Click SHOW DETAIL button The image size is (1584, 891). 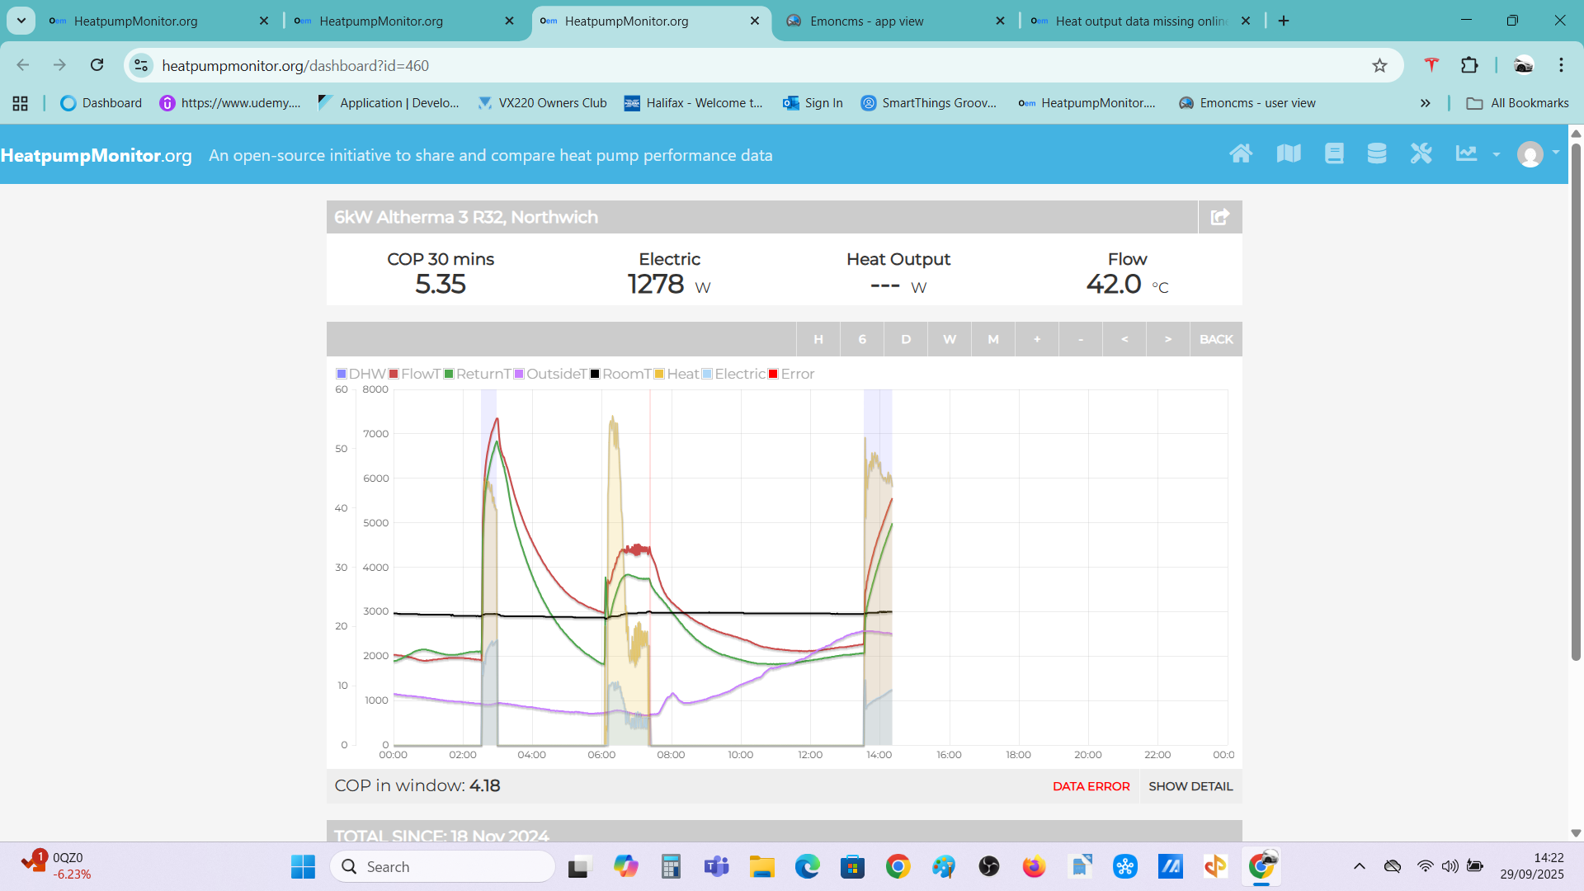click(x=1190, y=786)
